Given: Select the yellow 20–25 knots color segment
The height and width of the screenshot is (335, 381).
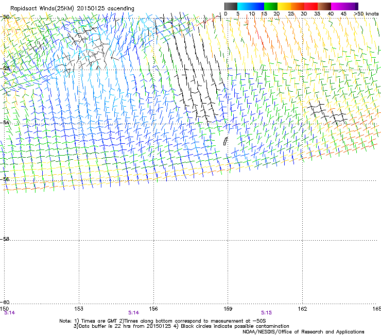Looking at the screenshot, I should pos(284,6).
